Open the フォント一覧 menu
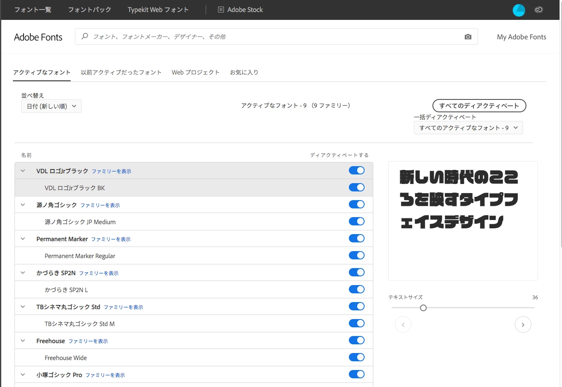 pos(33,10)
